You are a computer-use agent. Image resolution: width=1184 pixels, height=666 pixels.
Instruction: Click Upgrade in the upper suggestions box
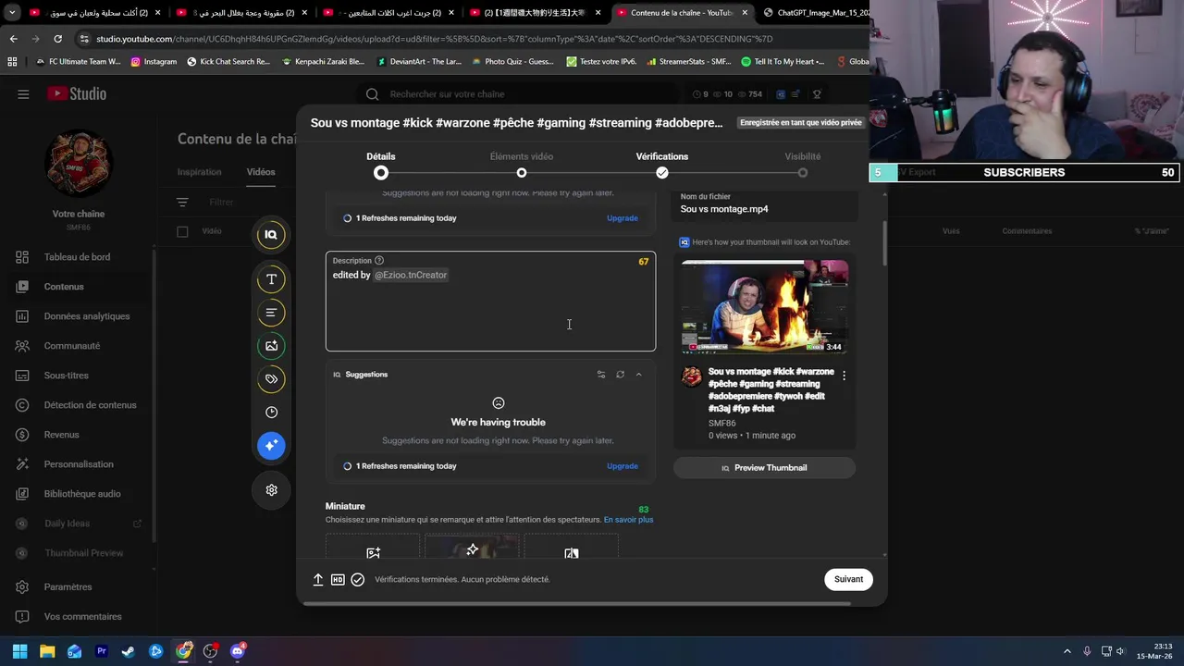622,218
